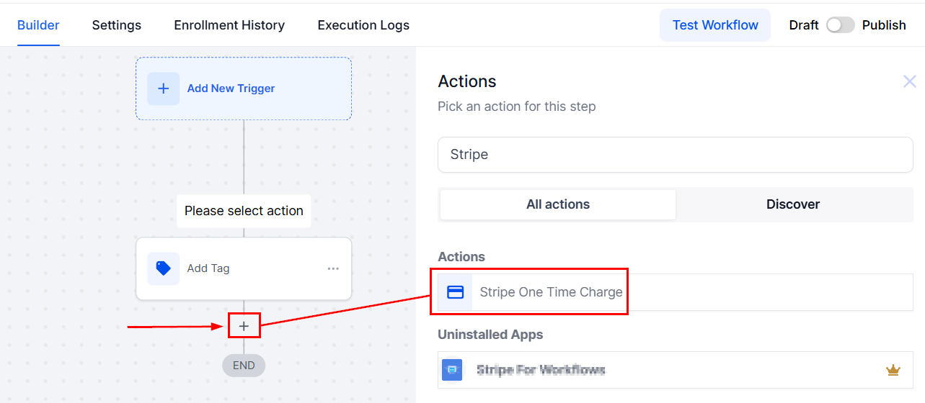Image resolution: width=925 pixels, height=403 pixels.
Task: Click the blue tag icon on Add Tag
Action: (x=164, y=268)
